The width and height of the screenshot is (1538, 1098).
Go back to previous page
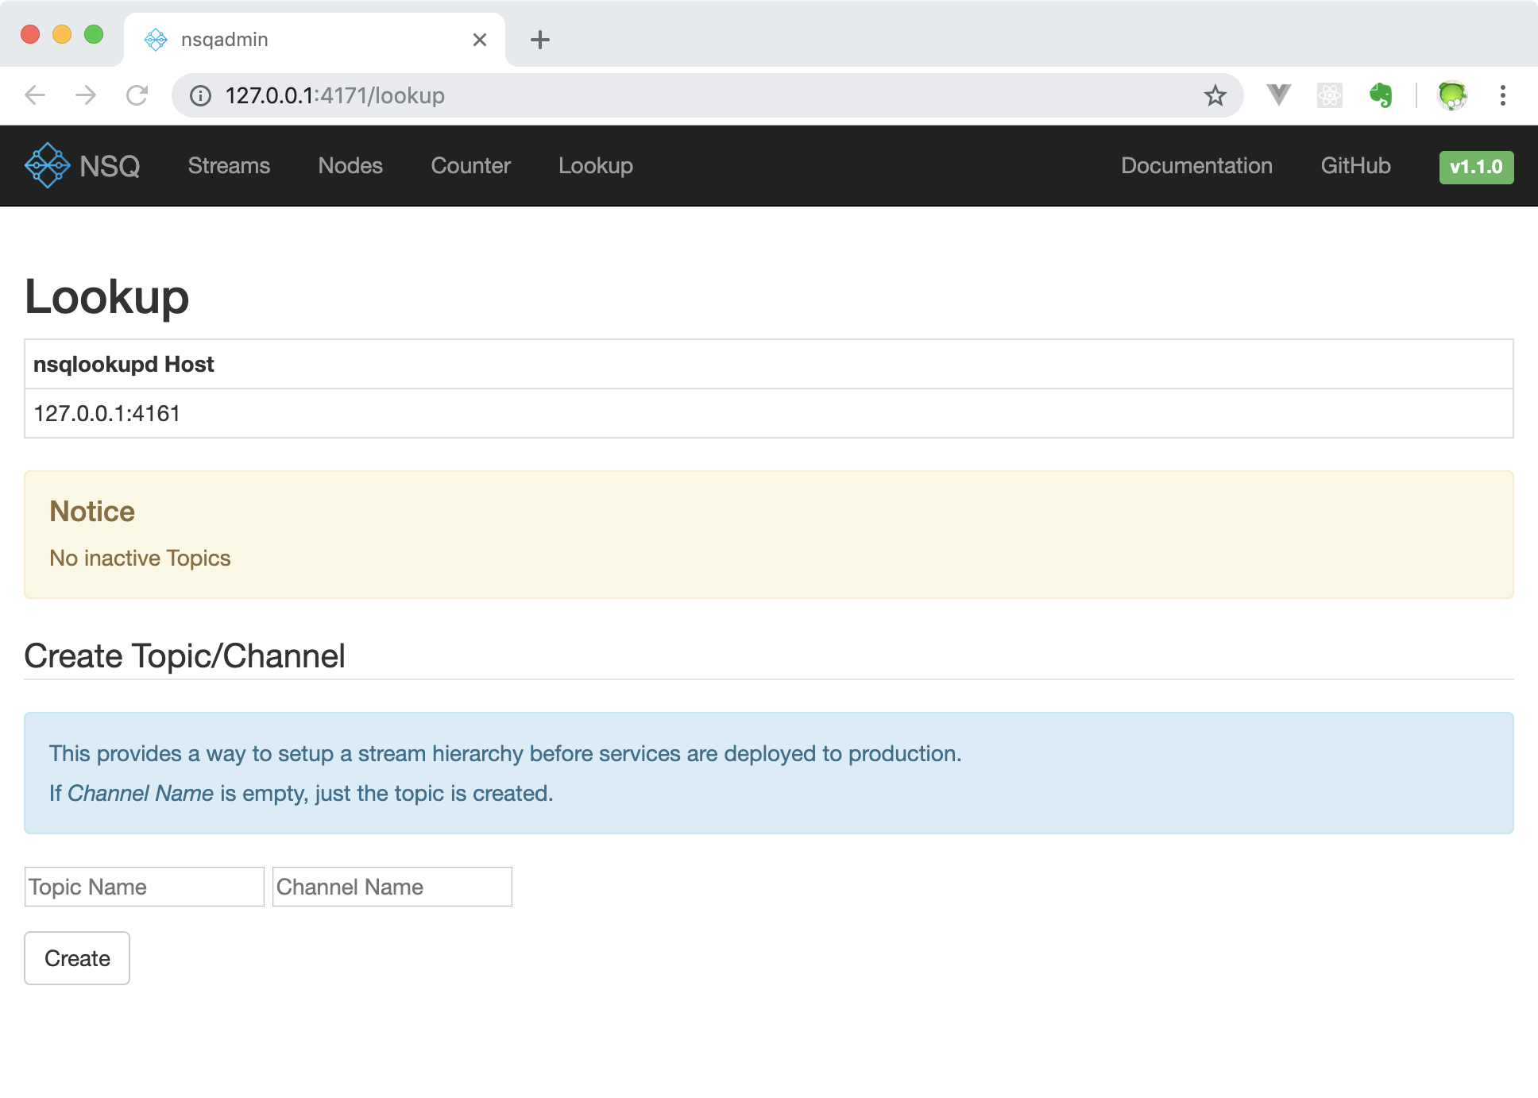(35, 95)
